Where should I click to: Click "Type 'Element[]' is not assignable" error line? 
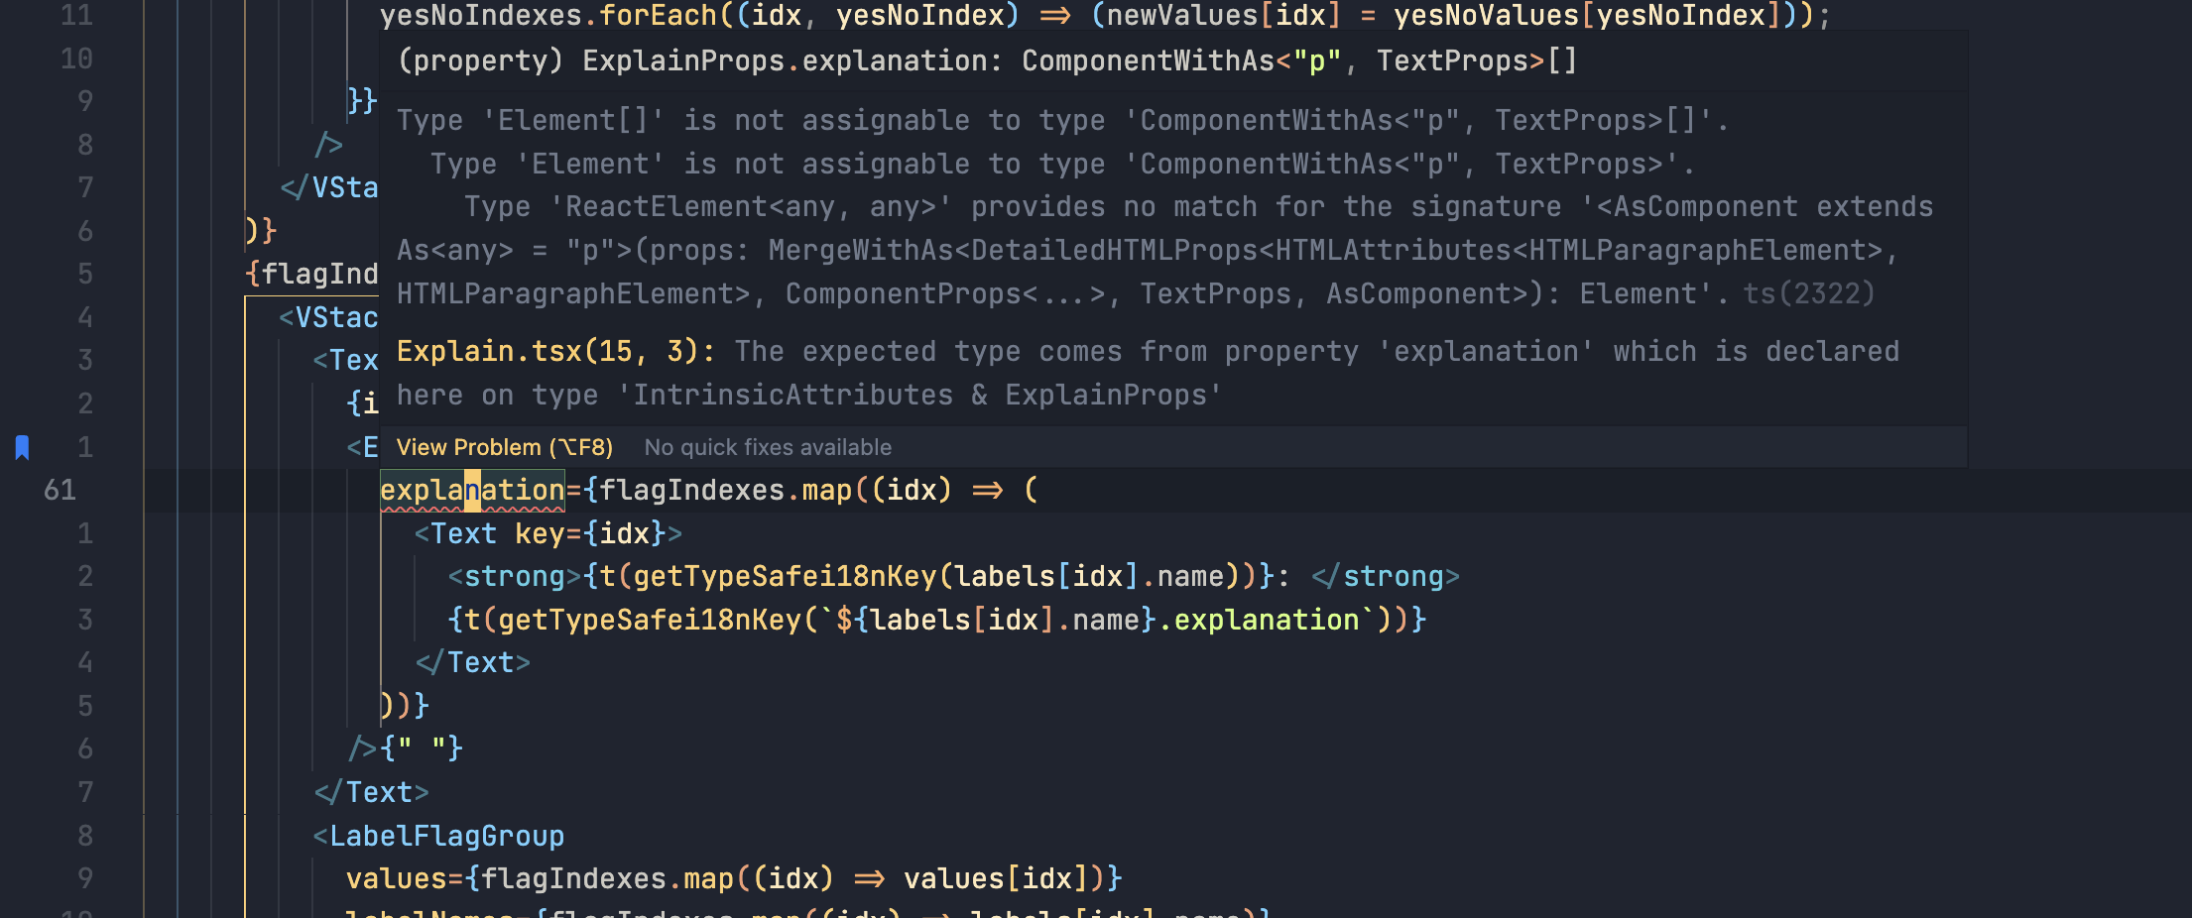[x=1062, y=120]
